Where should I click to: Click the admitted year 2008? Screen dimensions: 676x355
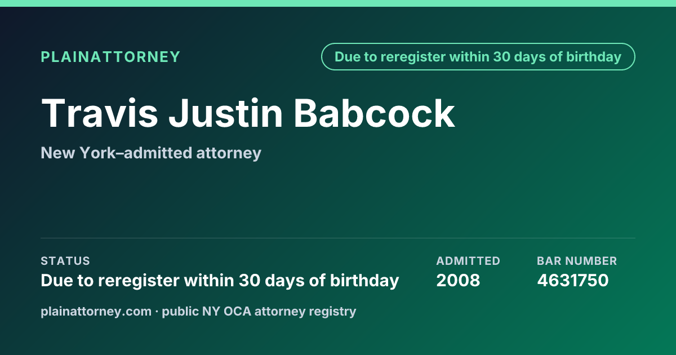(458, 280)
